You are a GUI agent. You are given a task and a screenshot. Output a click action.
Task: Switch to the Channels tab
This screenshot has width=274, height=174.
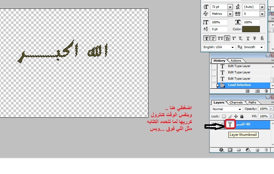coord(236,102)
